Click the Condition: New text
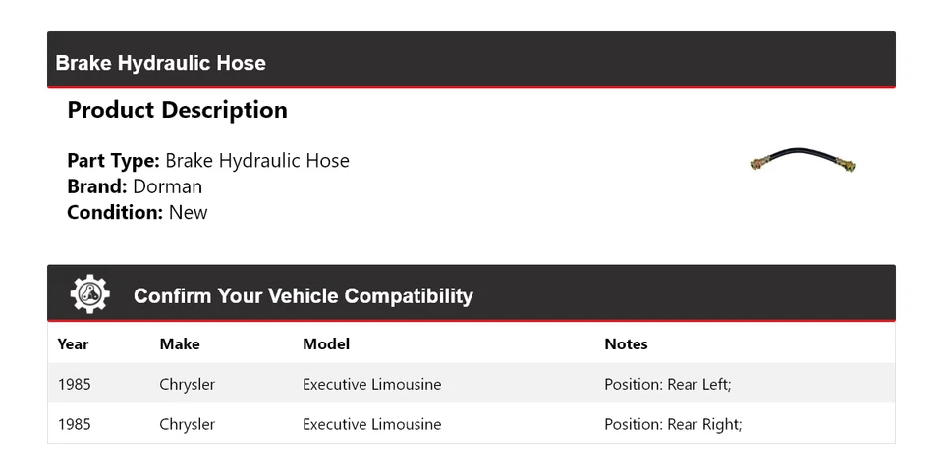 tap(137, 212)
